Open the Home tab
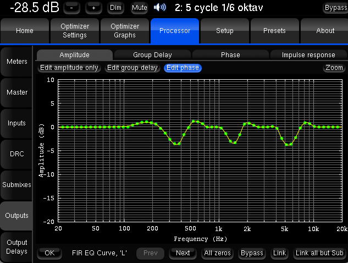This screenshot has width=348, height=263. pos(25,31)
